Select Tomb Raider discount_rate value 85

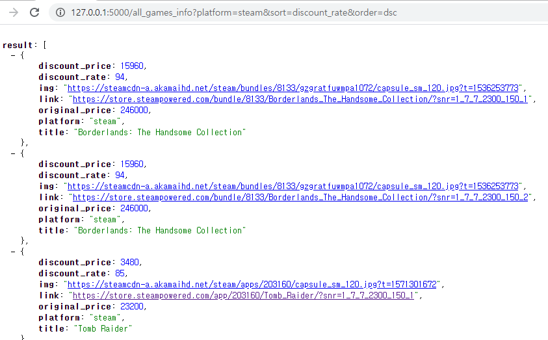coord(120,273)
